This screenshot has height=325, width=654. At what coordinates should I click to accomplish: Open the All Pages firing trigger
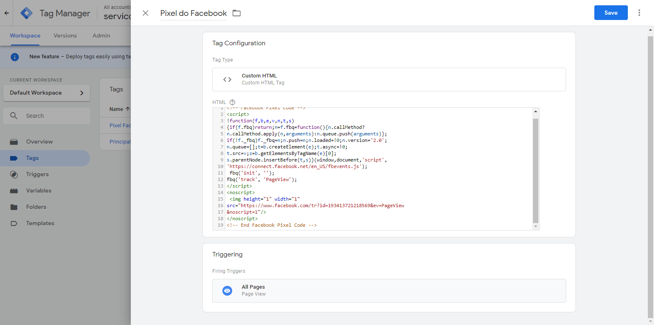coord(389,291)
